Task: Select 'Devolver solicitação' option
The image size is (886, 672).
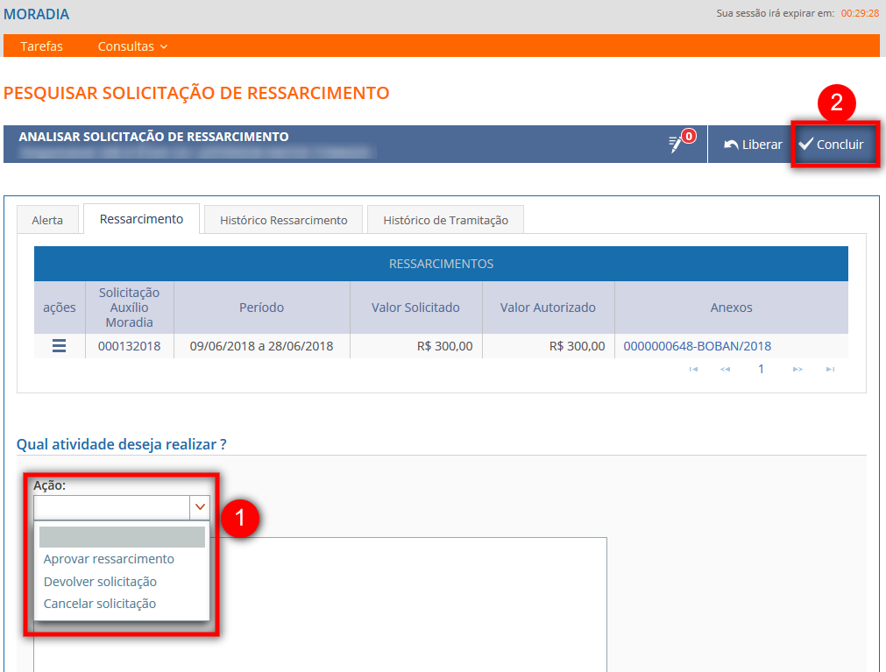Action: point(100,582)
